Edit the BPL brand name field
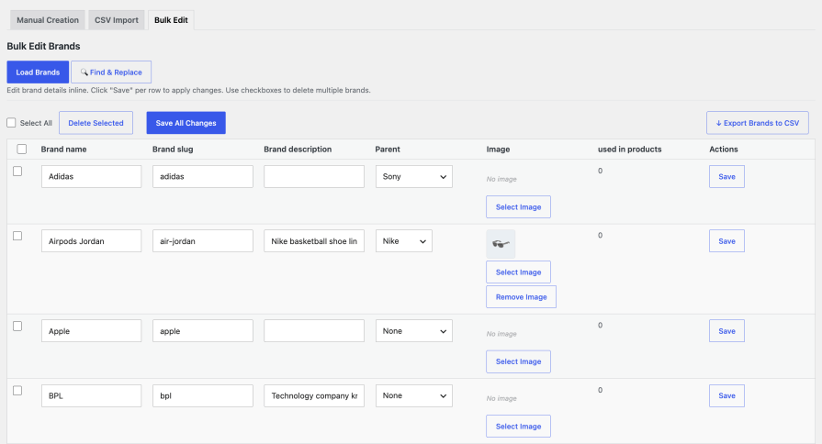The width and height of the screenshot is (822, 444). tap(91, 395)
